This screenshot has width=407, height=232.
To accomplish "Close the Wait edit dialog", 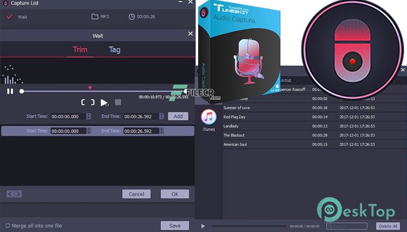I will click(x=191, y=34).
